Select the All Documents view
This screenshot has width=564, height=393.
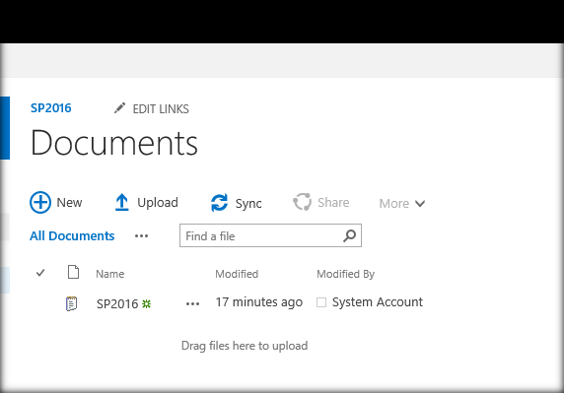72,236
